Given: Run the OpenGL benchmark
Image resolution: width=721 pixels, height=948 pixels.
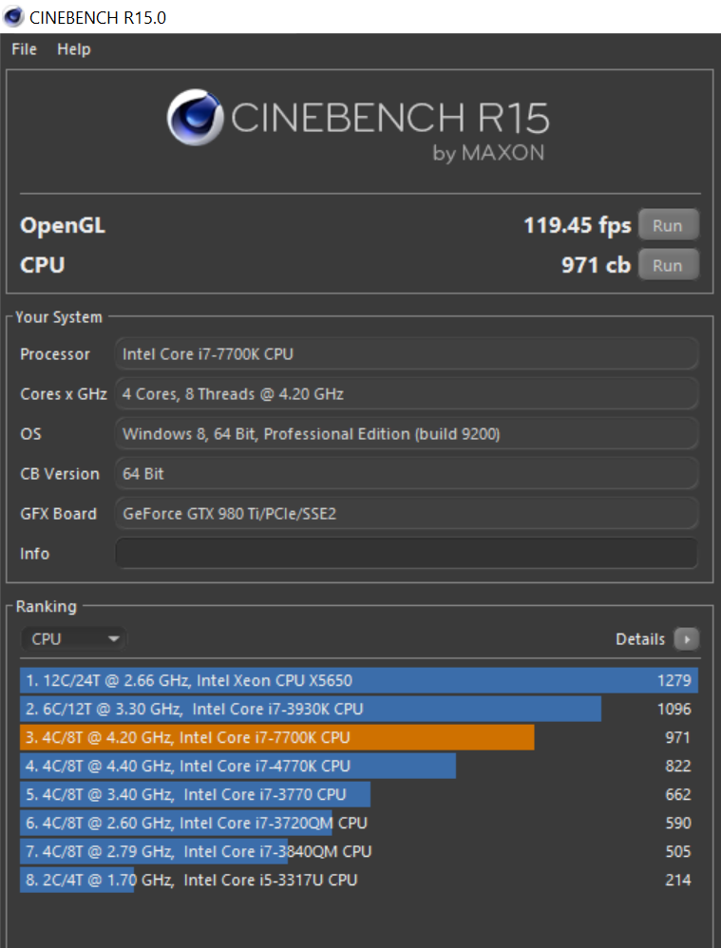Looking at the screenshot, I should (x=668, y=225).
